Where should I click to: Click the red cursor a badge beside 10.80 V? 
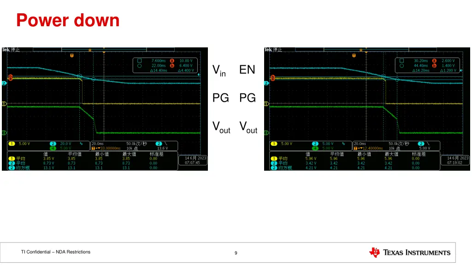click(x=172, y=61)
